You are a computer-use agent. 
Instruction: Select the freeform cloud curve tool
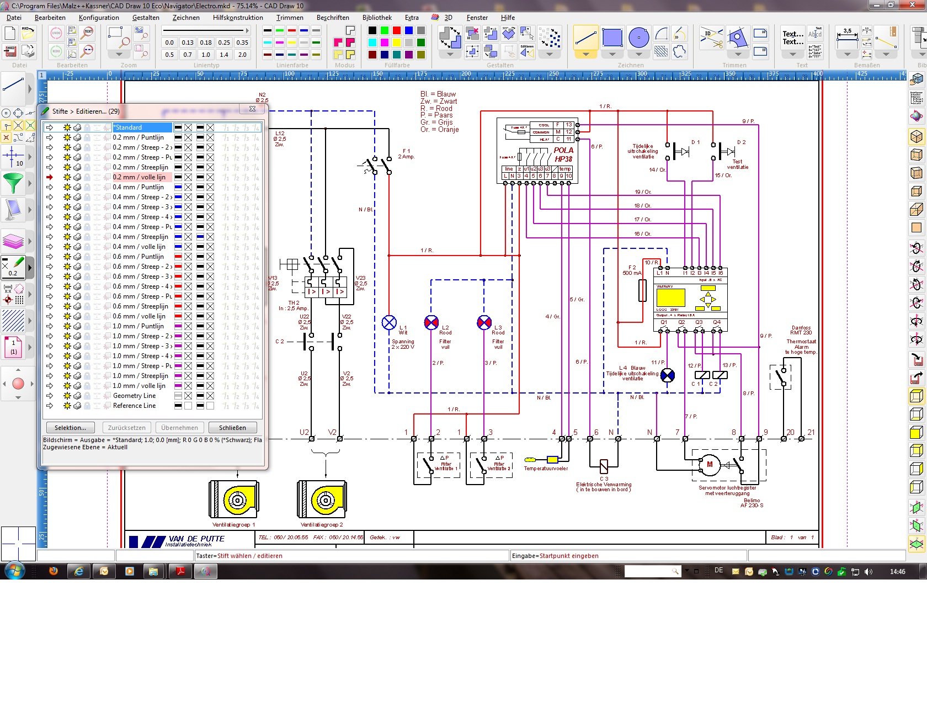(x=679, y=52)
